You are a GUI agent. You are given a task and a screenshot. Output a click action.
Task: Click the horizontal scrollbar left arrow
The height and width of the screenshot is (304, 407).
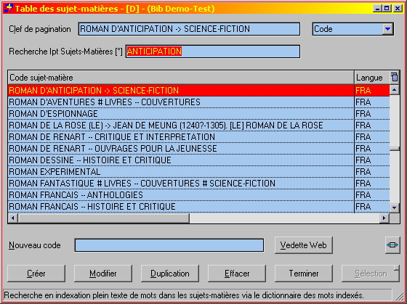pos(13,218)
